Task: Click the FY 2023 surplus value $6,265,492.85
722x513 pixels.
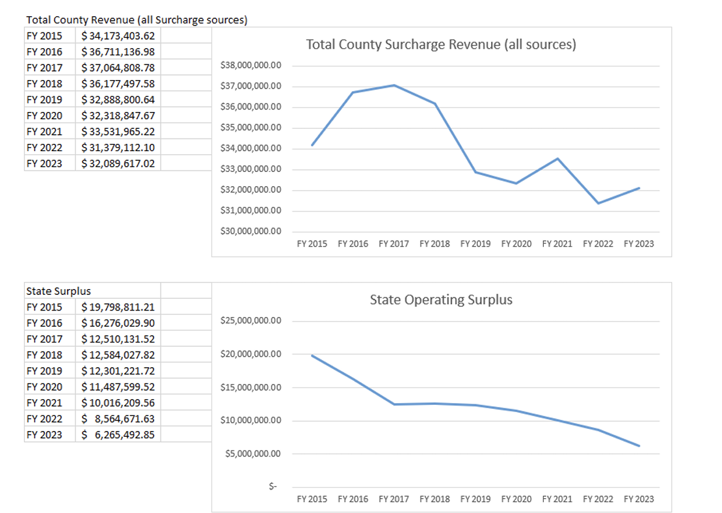Action: 118,435
